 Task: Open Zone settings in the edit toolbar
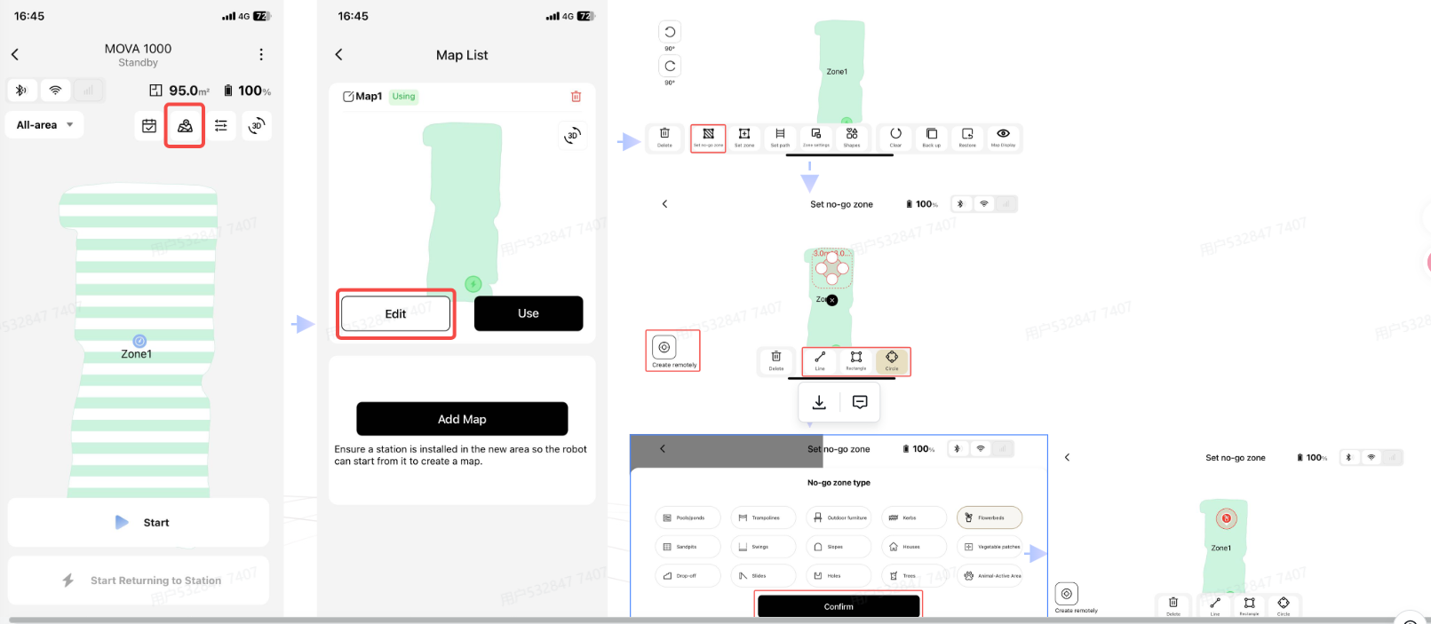pos(815,138)
